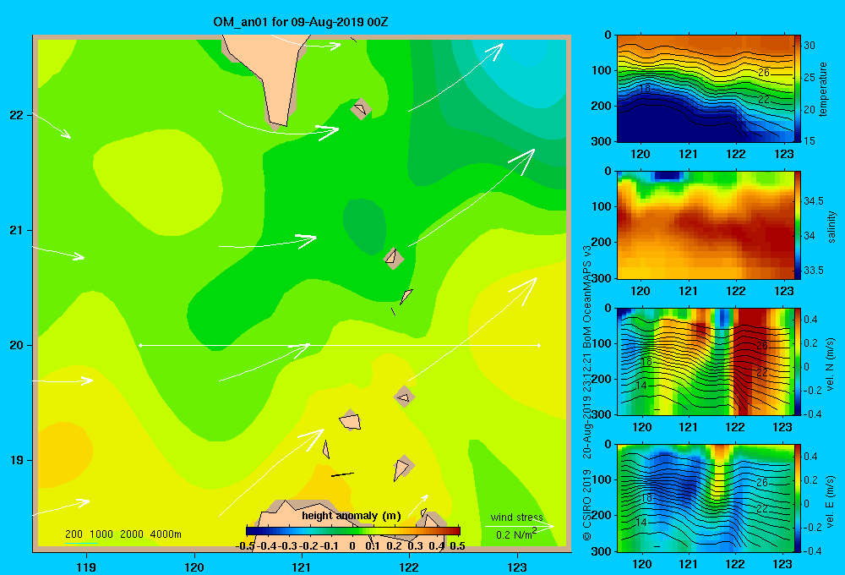Screen dimensions: 845x575
Task: Click the '33.5' salinity color bar tick
Action: 813,271
